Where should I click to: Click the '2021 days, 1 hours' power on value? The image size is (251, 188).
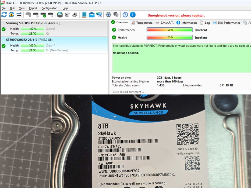tap(169, 78)
